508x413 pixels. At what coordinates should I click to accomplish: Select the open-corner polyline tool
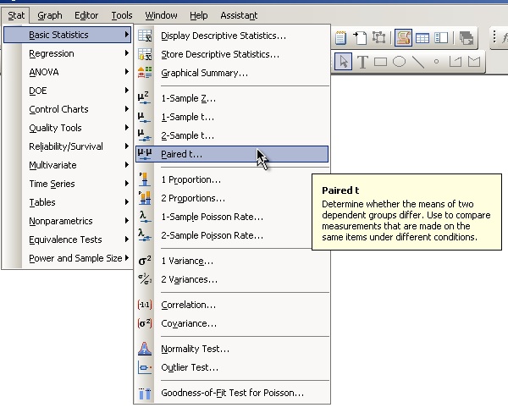(x=456, y=61)
